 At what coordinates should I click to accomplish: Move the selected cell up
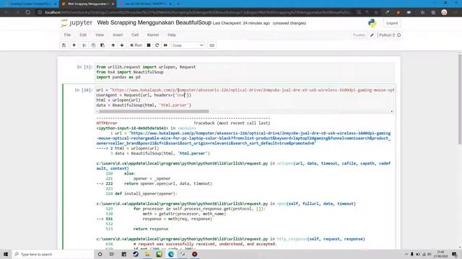pos(113,45)
